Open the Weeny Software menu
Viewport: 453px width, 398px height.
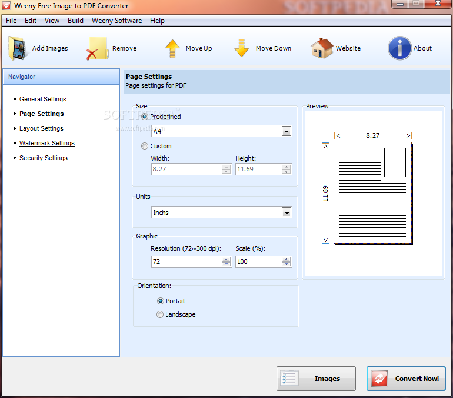tap(116, 21)
